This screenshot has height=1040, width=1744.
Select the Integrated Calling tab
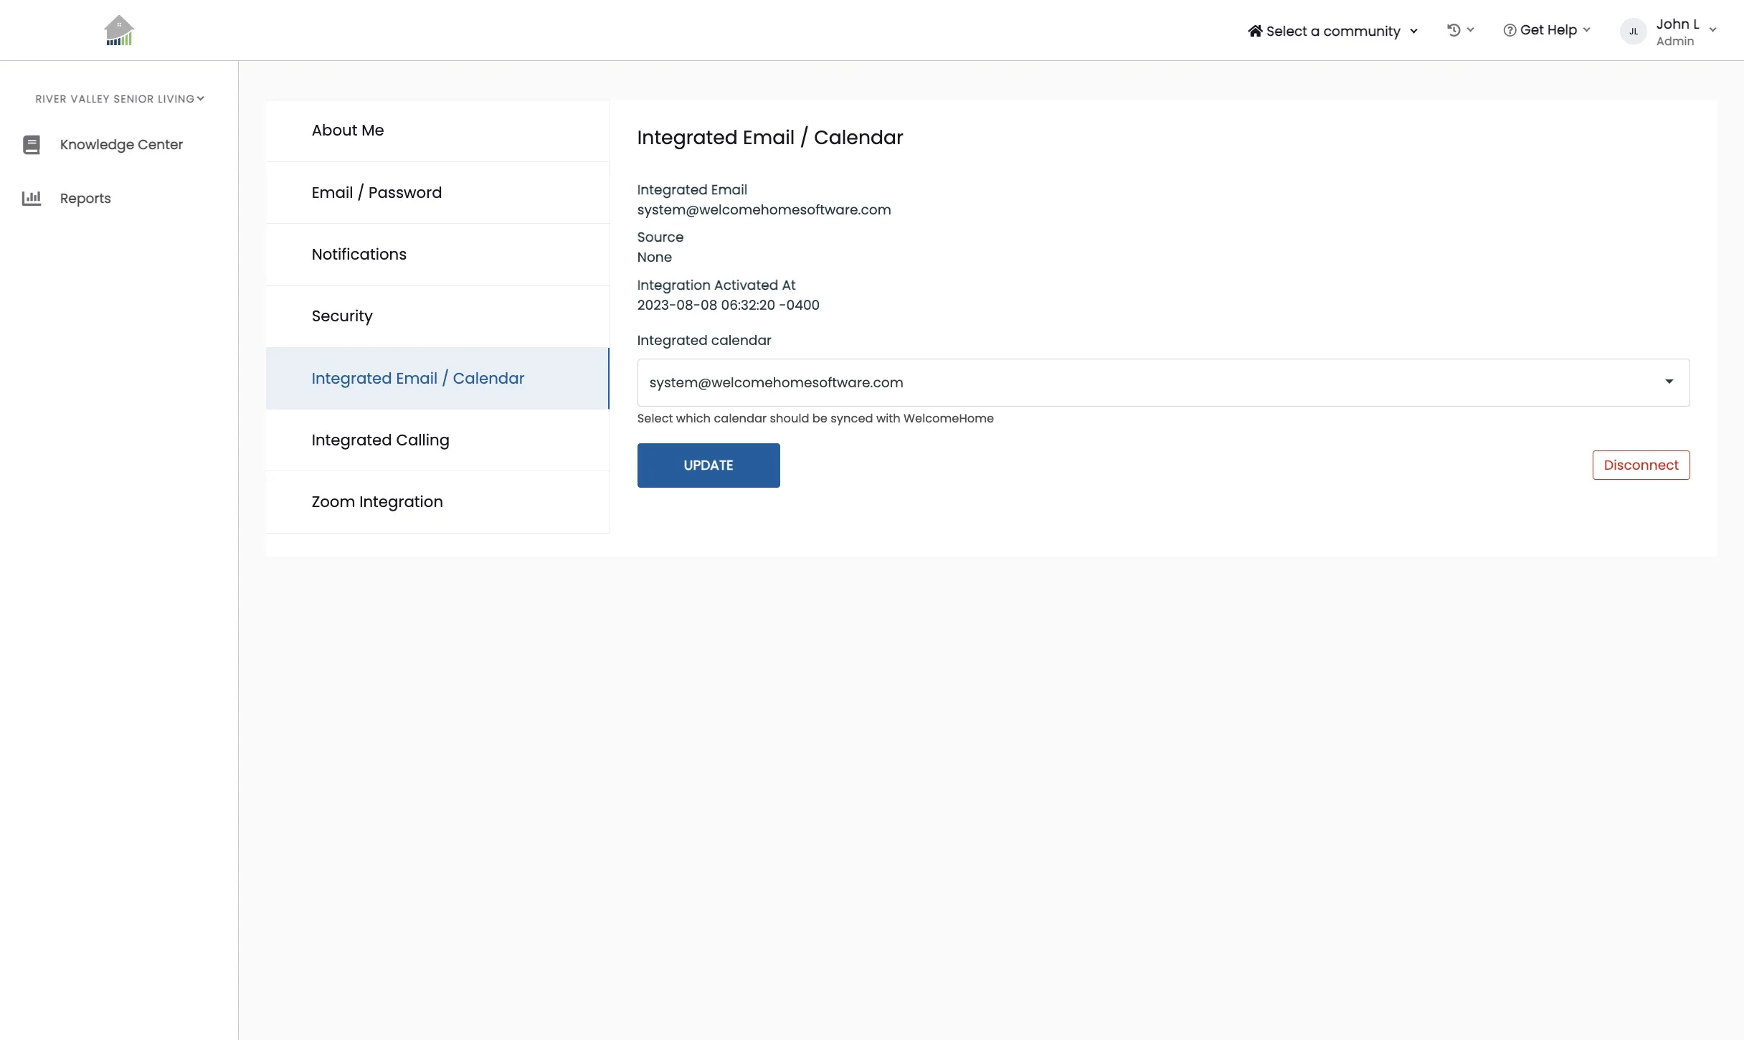[380, 440]
